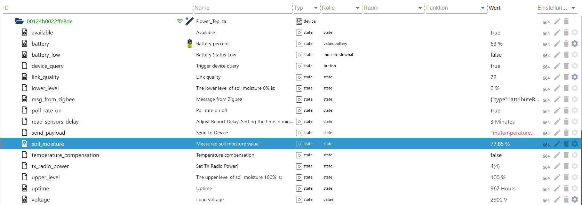Open settings gear for voltage row
The image size is (582, 205).
pyautogui.click(x=575, y=199)
